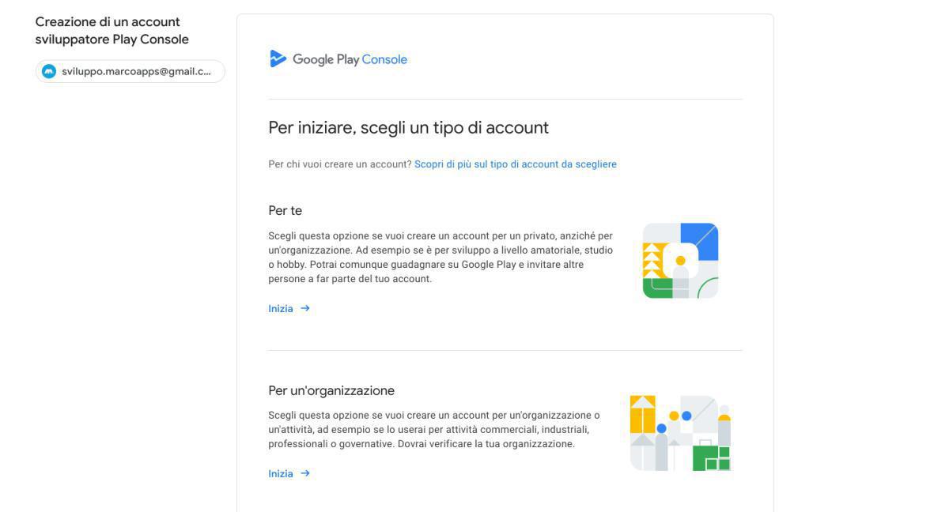Click the 'Per chi vuoi creare un account?' question text
The image size is (949, 512).
(339, 164)
